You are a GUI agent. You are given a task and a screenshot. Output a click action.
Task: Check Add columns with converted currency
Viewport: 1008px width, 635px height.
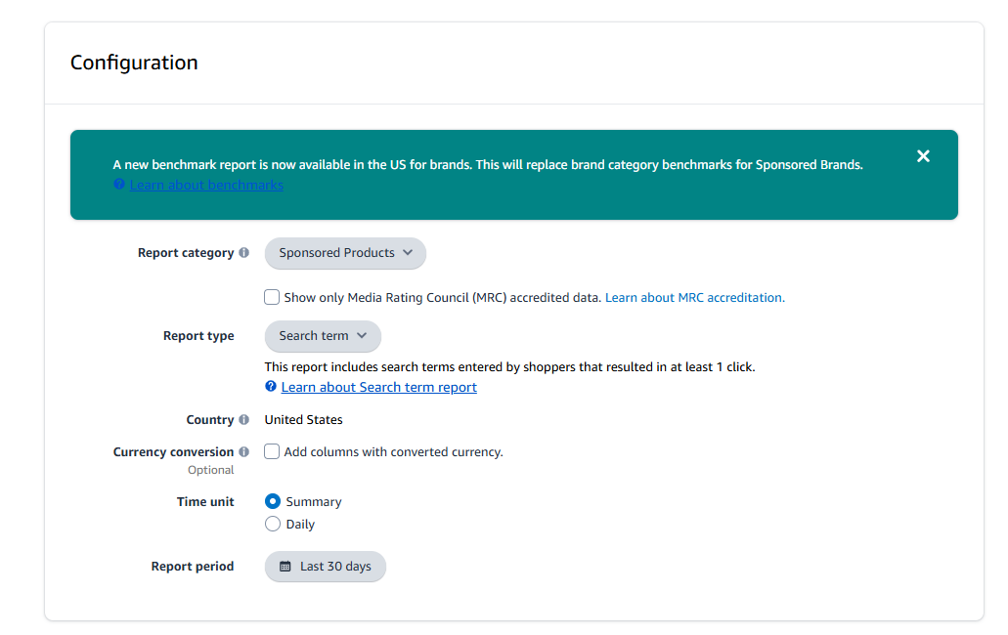(x=272, y=451)
